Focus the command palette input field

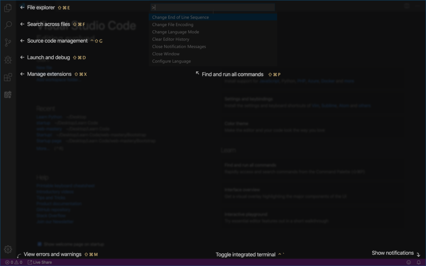click(x=213, y=7)
